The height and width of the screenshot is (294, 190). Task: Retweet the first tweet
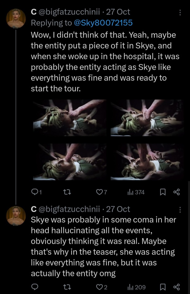[66, 192]
